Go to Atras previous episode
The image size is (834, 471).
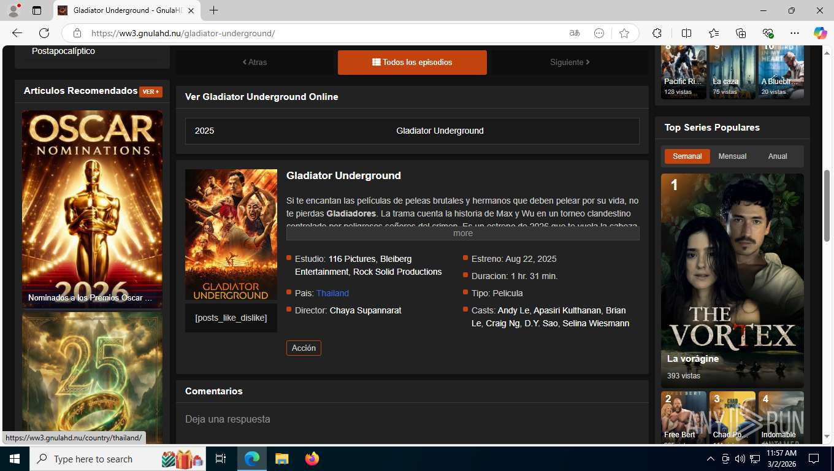254,62
